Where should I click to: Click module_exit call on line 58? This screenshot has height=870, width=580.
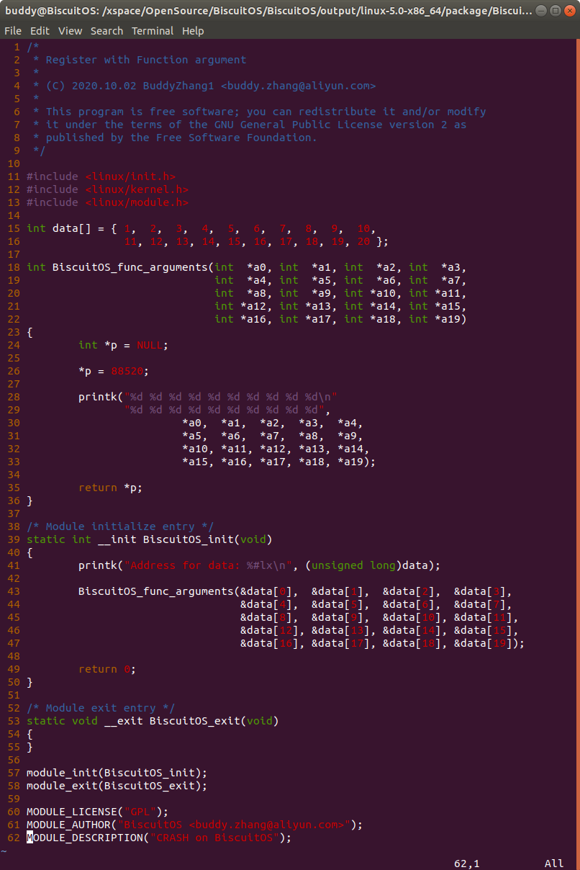(59, 786)
